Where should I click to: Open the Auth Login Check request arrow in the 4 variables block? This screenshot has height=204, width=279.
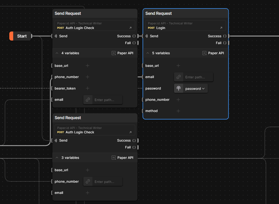[x=130, y=28]
